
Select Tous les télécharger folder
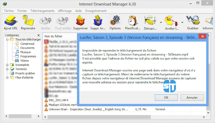(28, 39)
